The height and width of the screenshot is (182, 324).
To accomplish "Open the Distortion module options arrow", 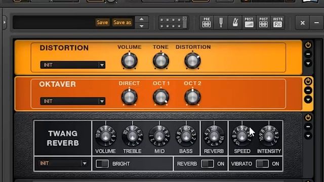I will pyautogui.click(x=308, y=63).
